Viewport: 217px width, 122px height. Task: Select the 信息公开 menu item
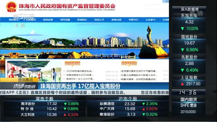pos(99,20)
